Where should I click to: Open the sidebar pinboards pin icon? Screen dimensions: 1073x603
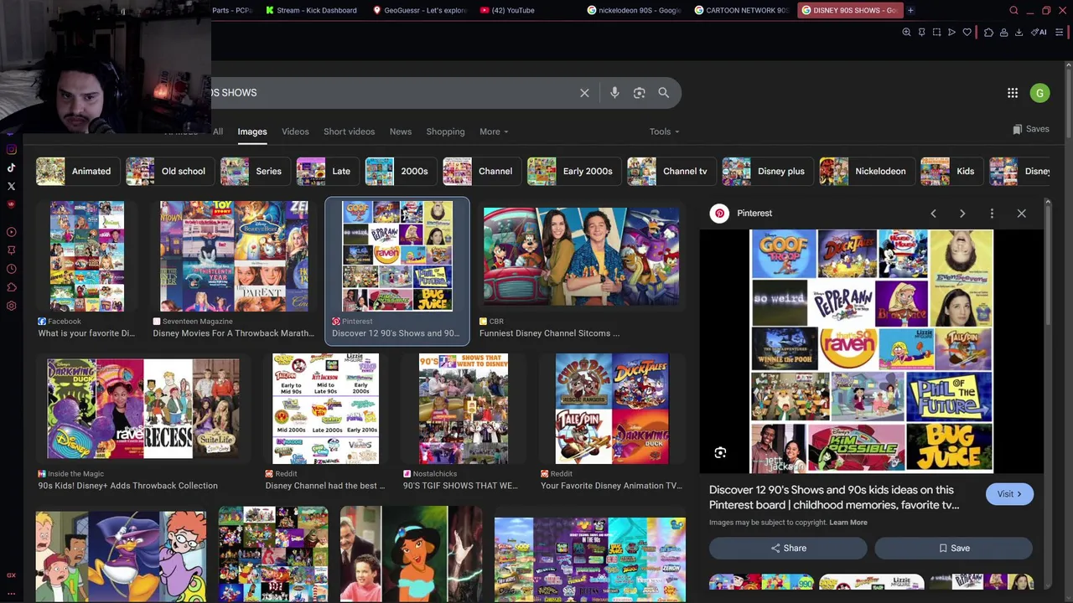point(11,250)
